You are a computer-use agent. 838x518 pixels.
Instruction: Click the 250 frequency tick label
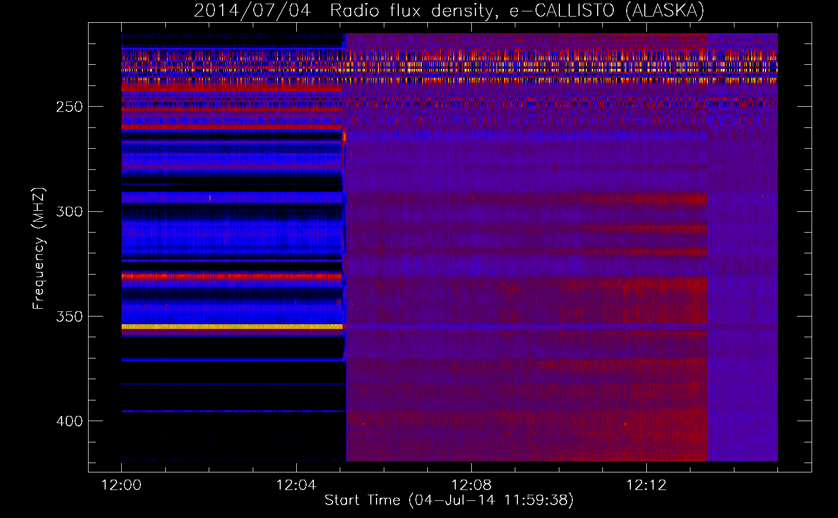[69, 107]
